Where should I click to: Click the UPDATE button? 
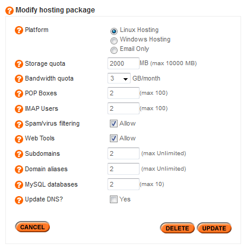[x=214, y=228]
